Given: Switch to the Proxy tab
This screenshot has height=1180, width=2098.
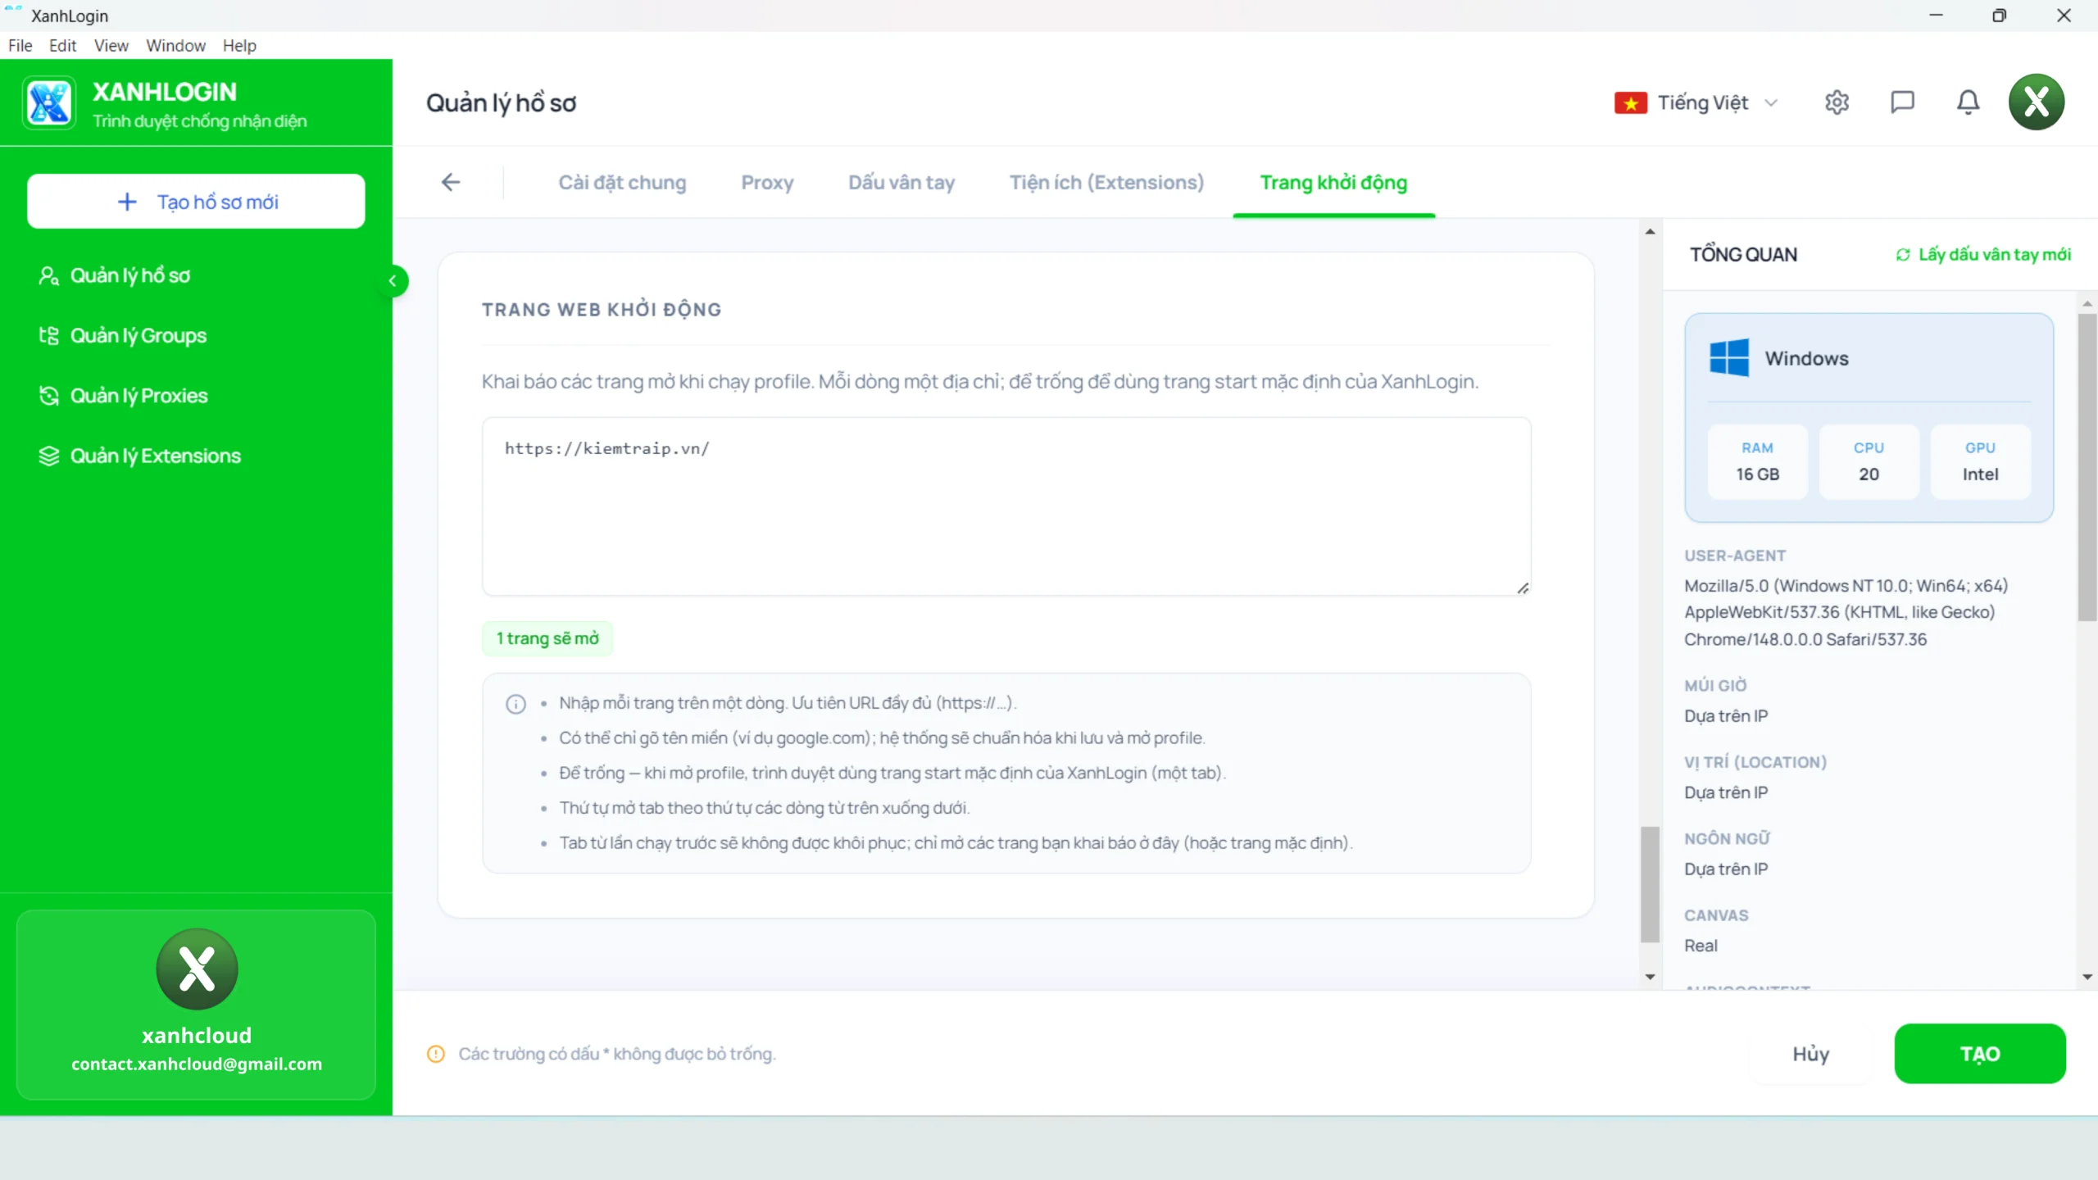Looking at the screenshot, I should coord(767,183).
